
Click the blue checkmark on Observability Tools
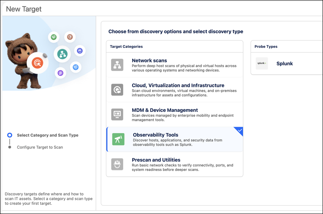(240, 130)
